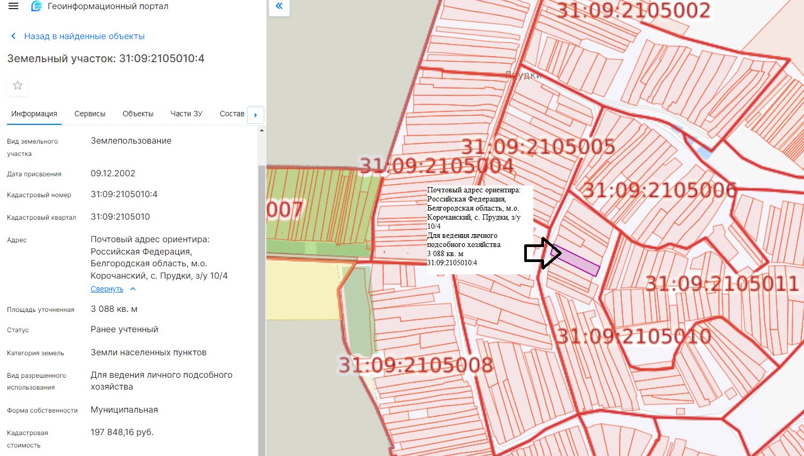804x456 pixels.
Task: Open the hamburger main menu
Action: click(x=13, y=6)
